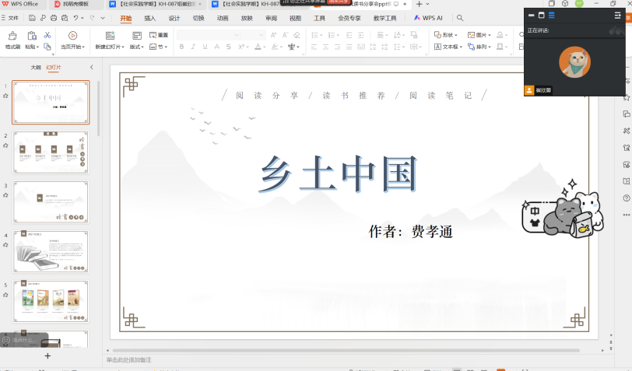632x371 pixels.
Task: Click the search magnifier icon in ribbon
Action: point(460,17)
